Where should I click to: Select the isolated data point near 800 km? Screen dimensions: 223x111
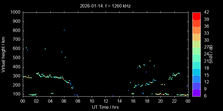click(x=64, y=30)
